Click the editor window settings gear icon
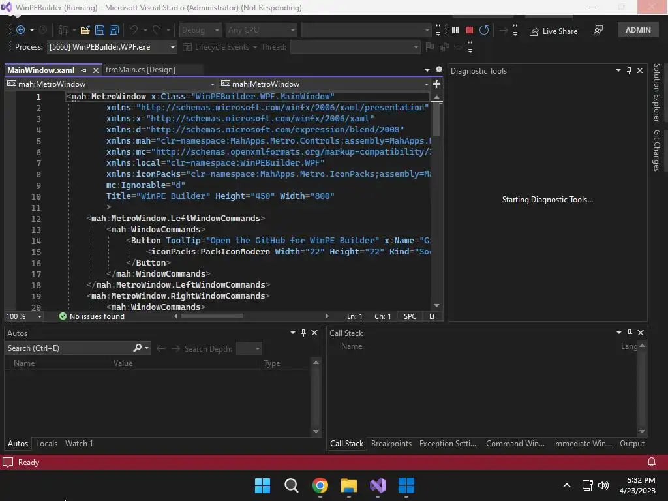668x501 pixels. point(439,69)
